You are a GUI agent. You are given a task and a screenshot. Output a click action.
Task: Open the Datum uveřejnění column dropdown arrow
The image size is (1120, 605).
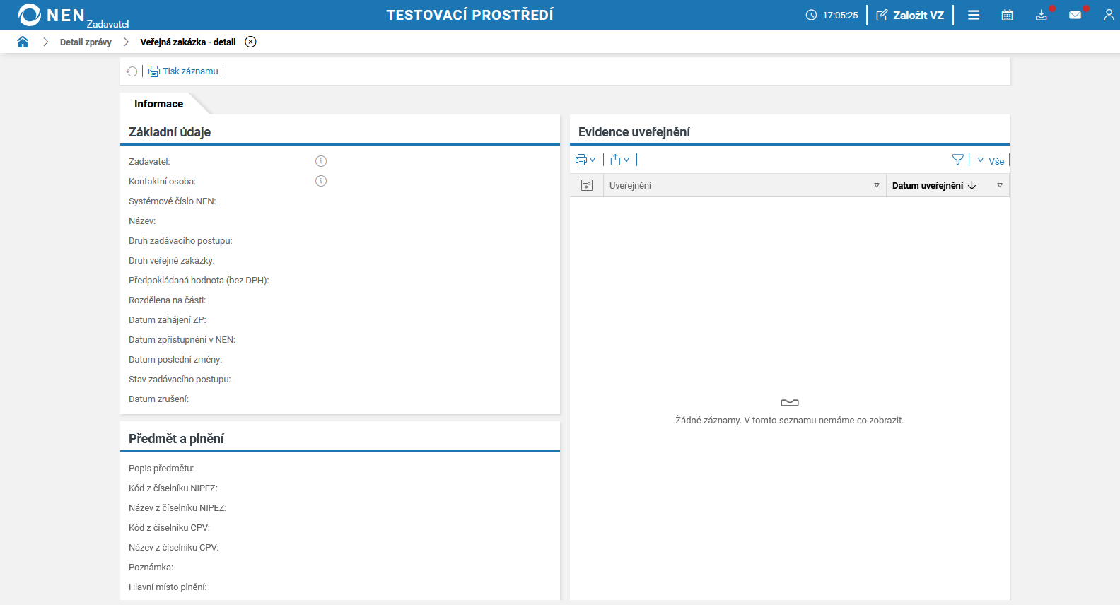(1000, 185)
